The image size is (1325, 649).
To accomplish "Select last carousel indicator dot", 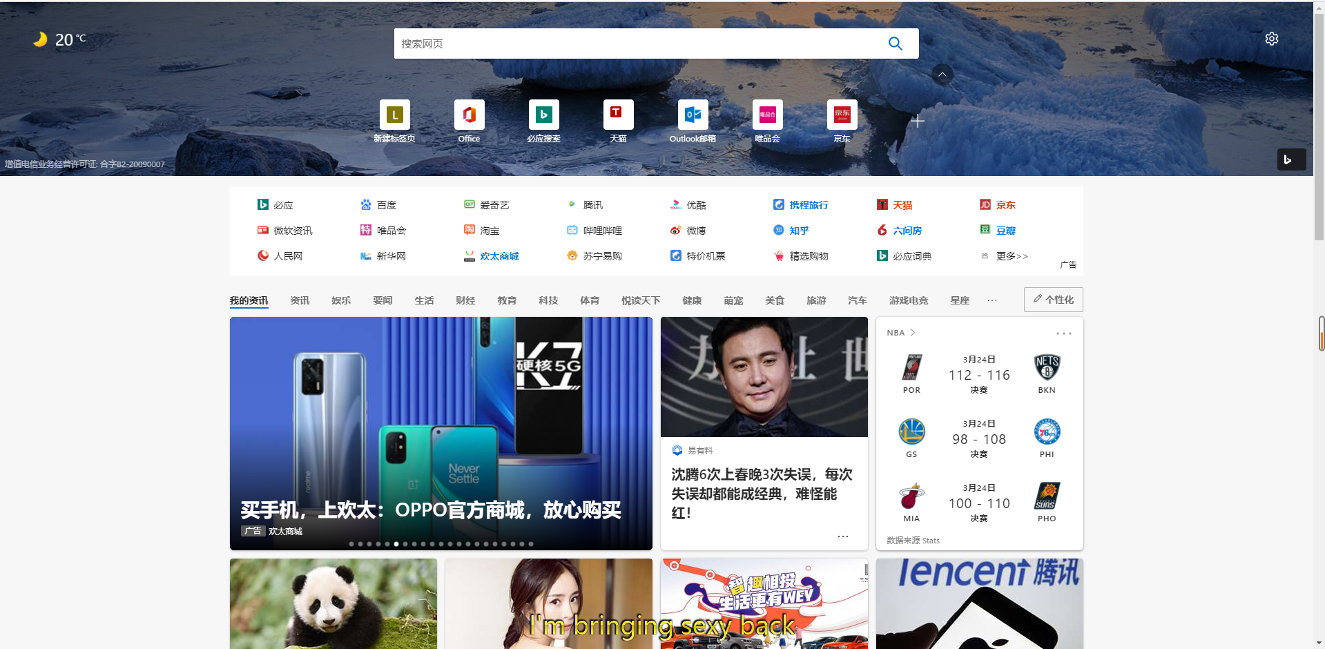I will 531,544.
